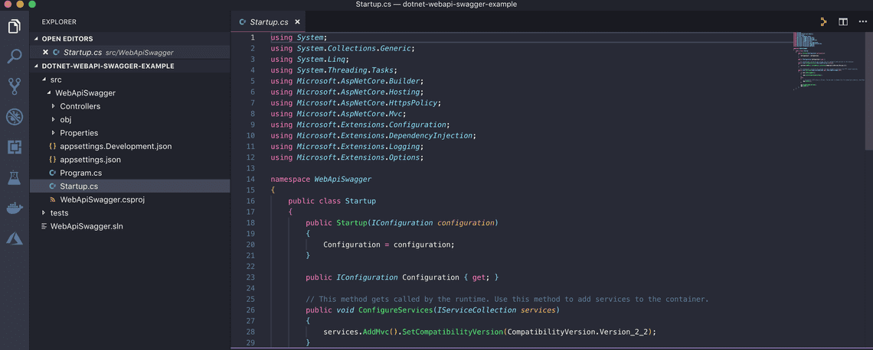Click 'using System.Threading.Tasks;' line
The image size is (873, 350).
pyautogui.click(x=334, y=70)
